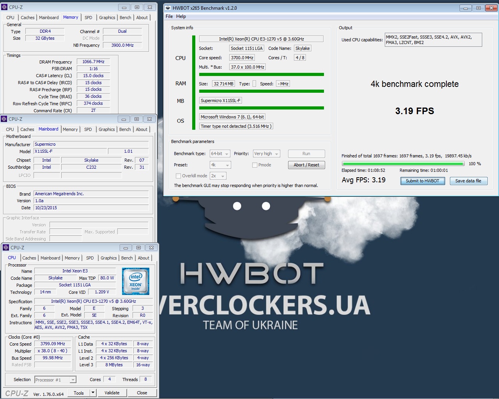Click the Bus Speed 99.98 MHz value
The width and height of the screenshot is (499, 399).
tap(53, 358)
